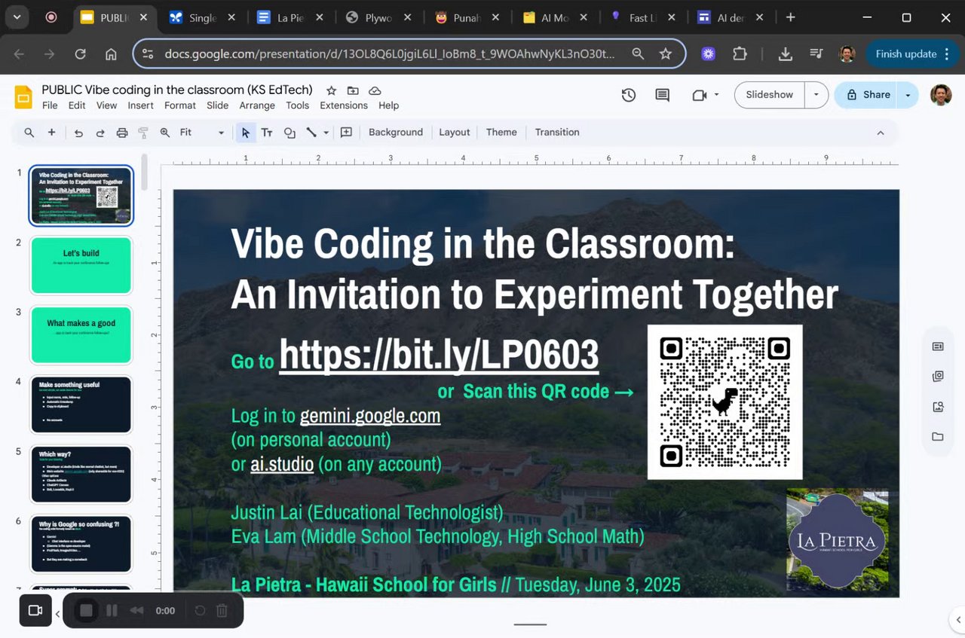
Task: Expand the line tool dropdown arrow
Action: coord(326,133)
